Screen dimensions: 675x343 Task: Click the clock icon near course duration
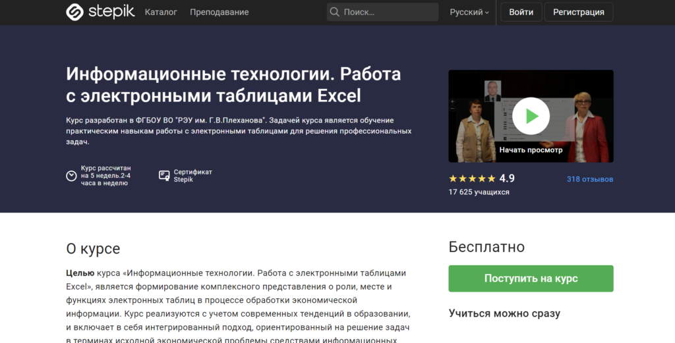(x=71, y=176)
